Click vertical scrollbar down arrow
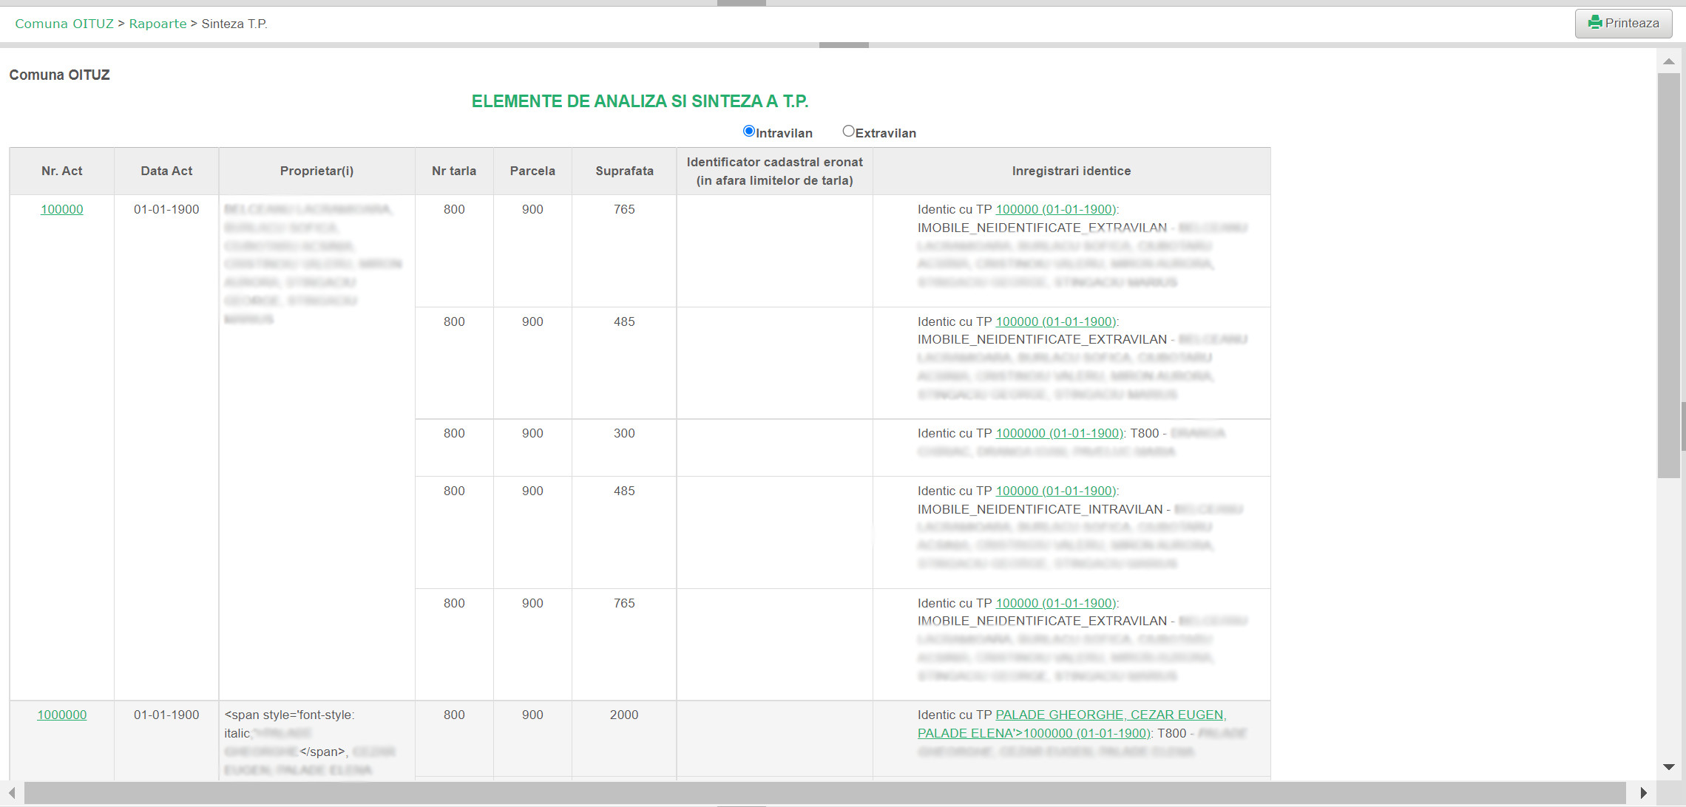 1668,767
